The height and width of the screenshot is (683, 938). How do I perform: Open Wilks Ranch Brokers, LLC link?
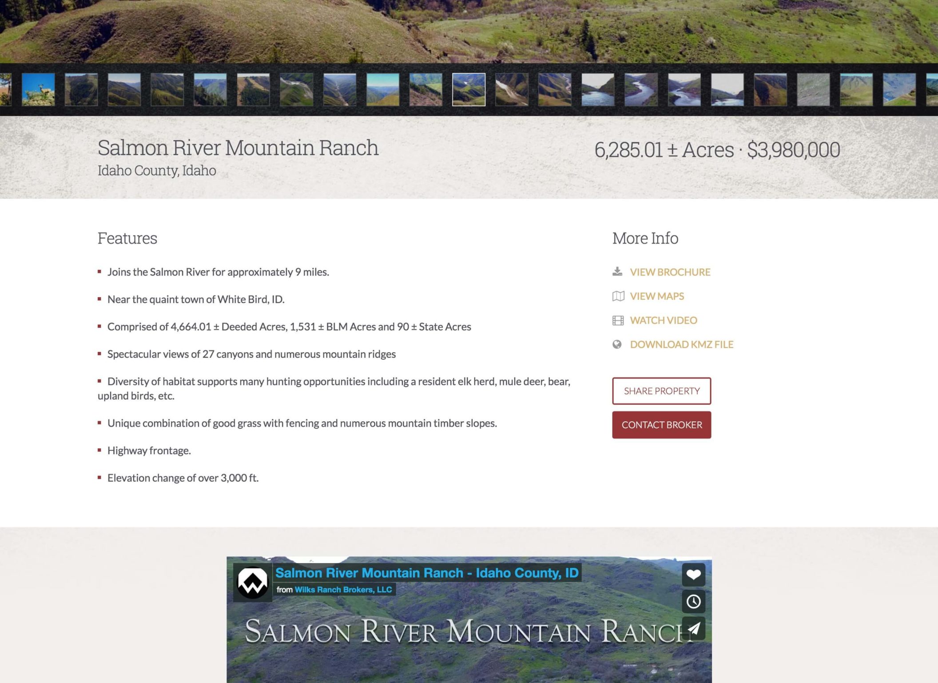point(343,590)
